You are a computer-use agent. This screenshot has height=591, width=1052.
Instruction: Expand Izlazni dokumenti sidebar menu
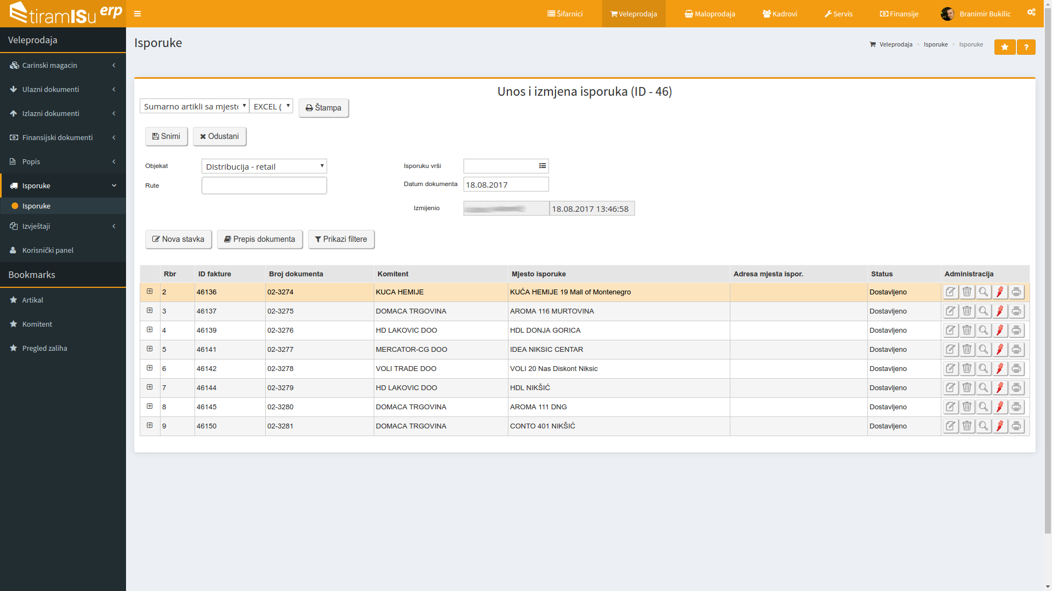(x=63, y=113)
